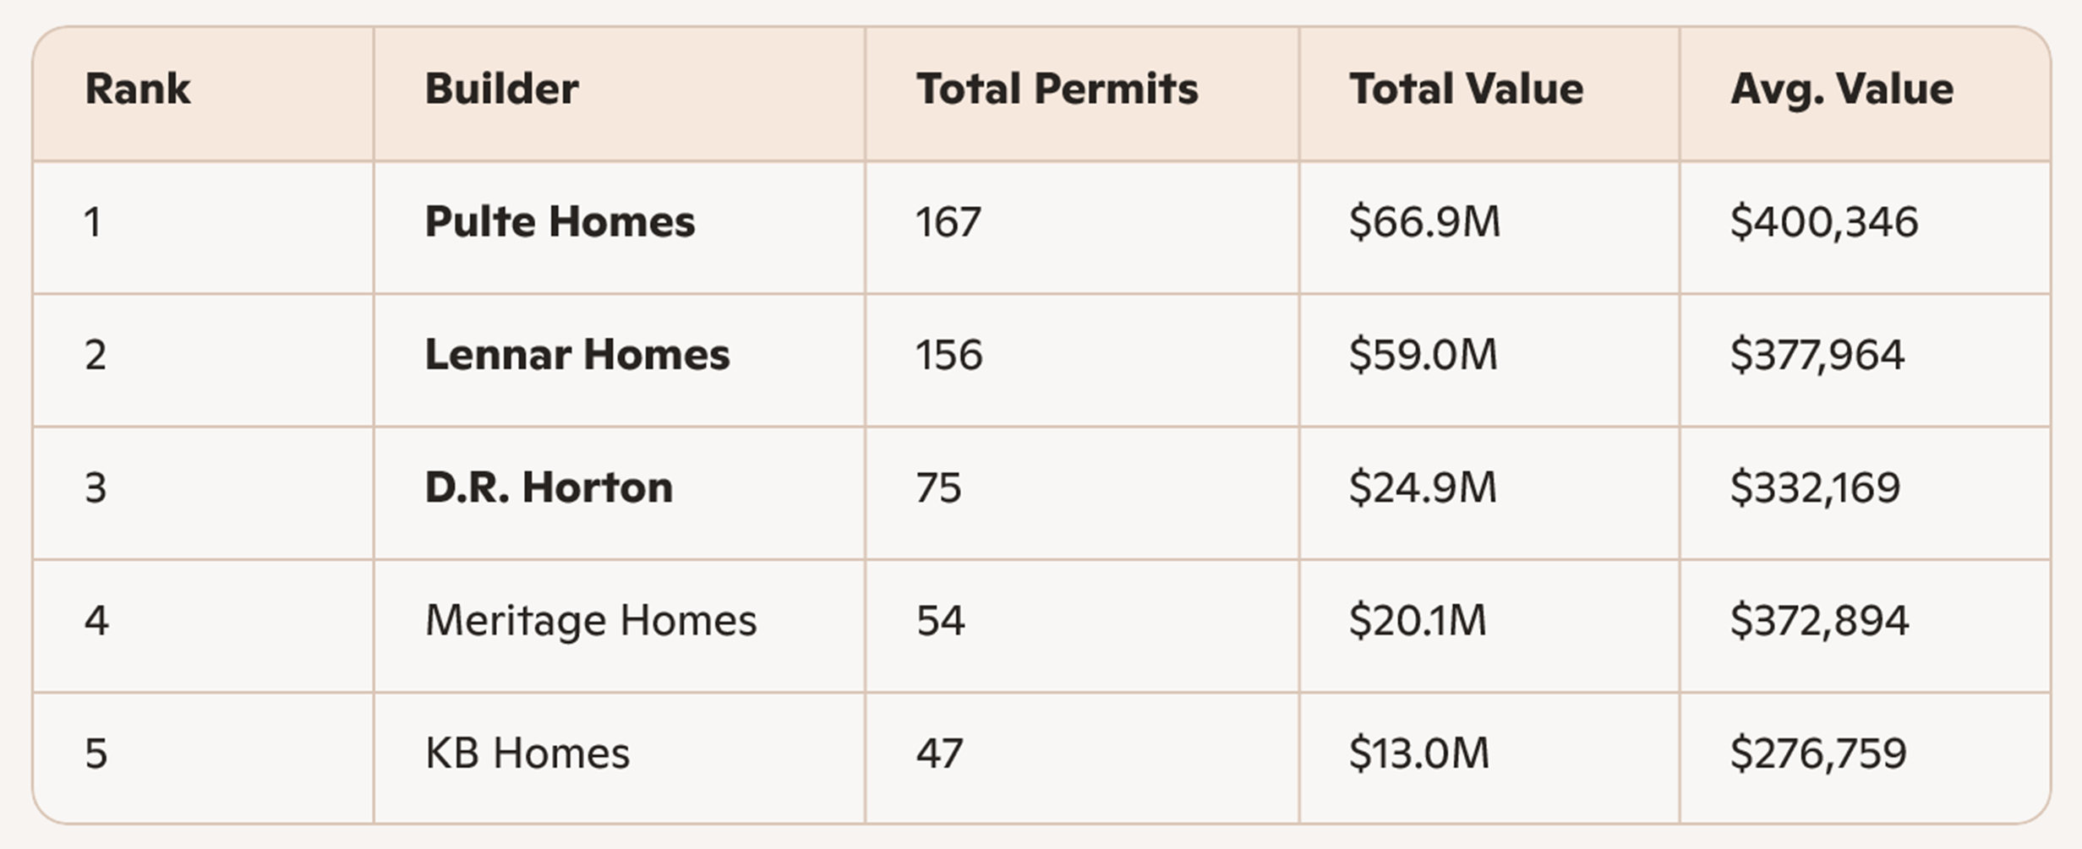The height and width of the screenshot is (849, 2082).
Task: Click the $13.0M total value cell
Action: [x=1418, y=754]
